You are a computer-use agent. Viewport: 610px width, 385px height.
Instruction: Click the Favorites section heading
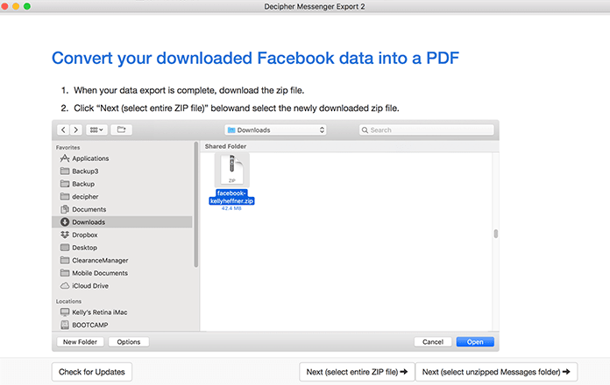(x=67, y=148)
